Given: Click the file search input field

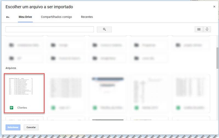Looking at the screenshot, I should click(x=50, y=29).
